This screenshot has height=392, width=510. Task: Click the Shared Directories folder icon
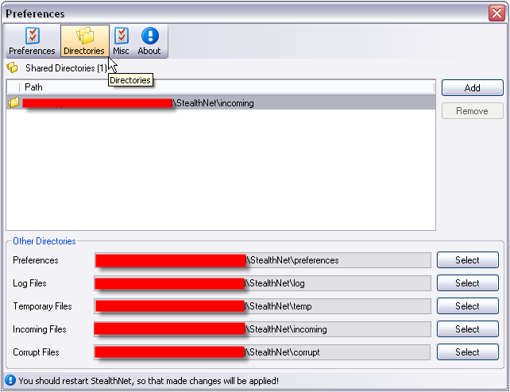[13, 67]
